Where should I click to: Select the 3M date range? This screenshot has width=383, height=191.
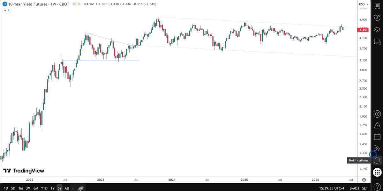click(x=28, y=188)
